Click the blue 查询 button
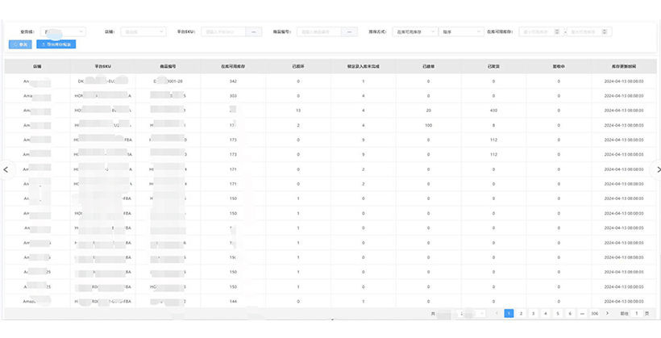 point(21,44)
